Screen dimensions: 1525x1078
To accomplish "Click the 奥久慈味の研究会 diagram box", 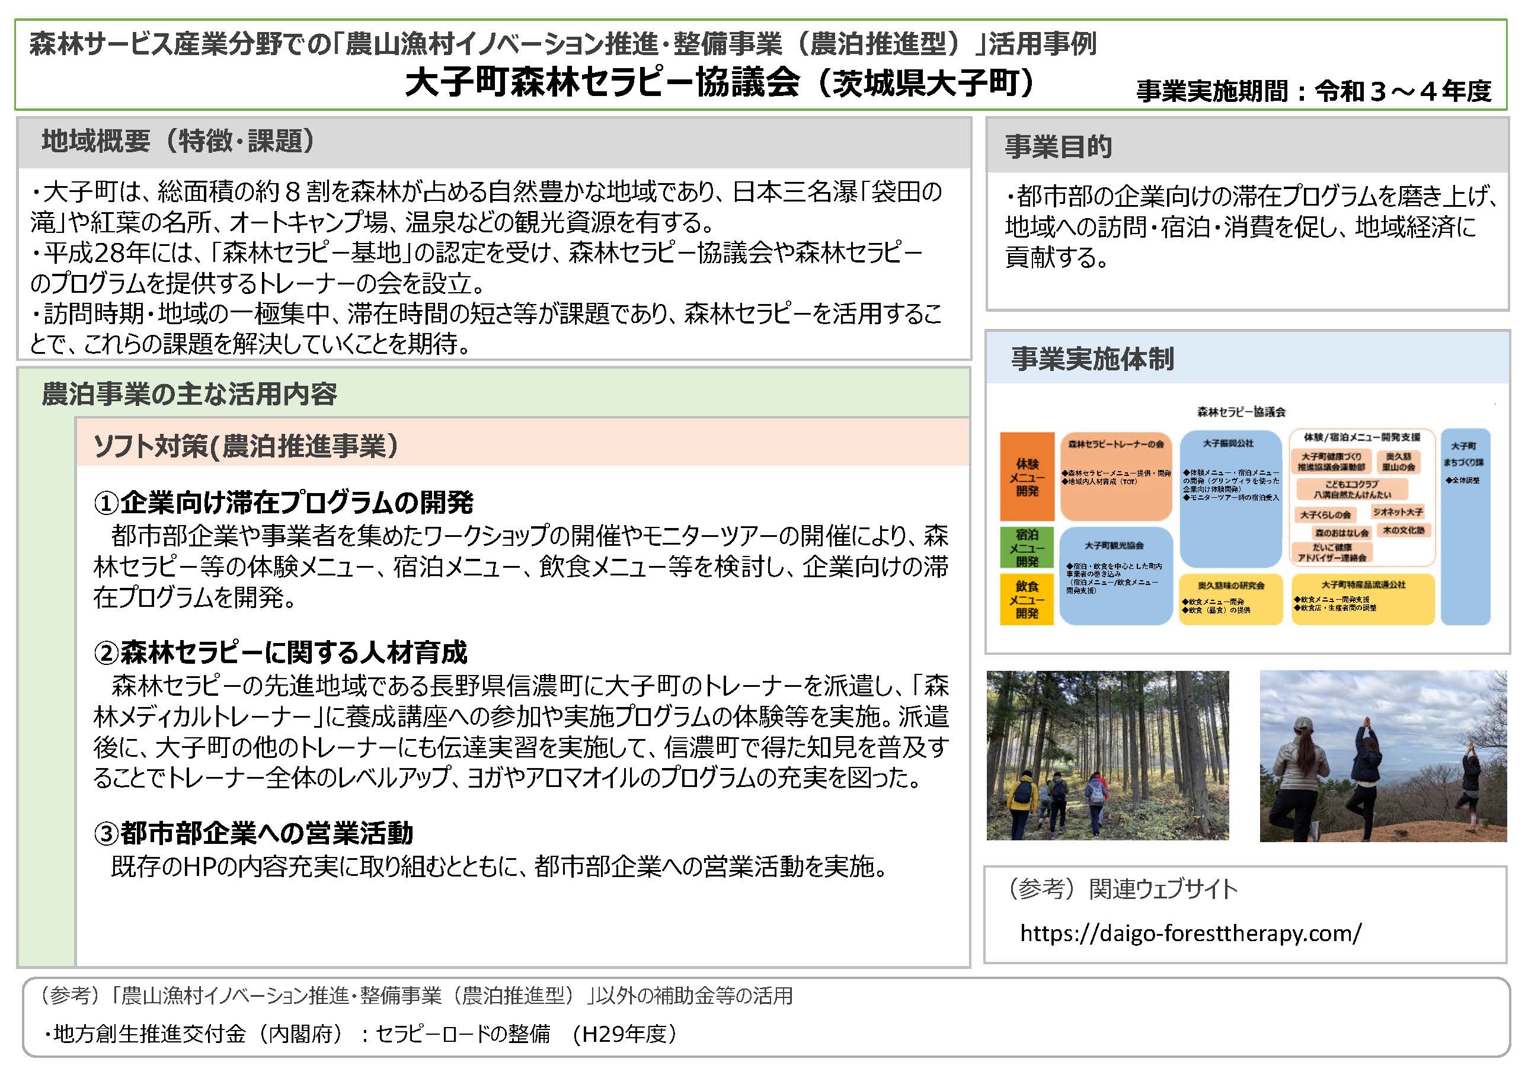I will coord(1231,599).
